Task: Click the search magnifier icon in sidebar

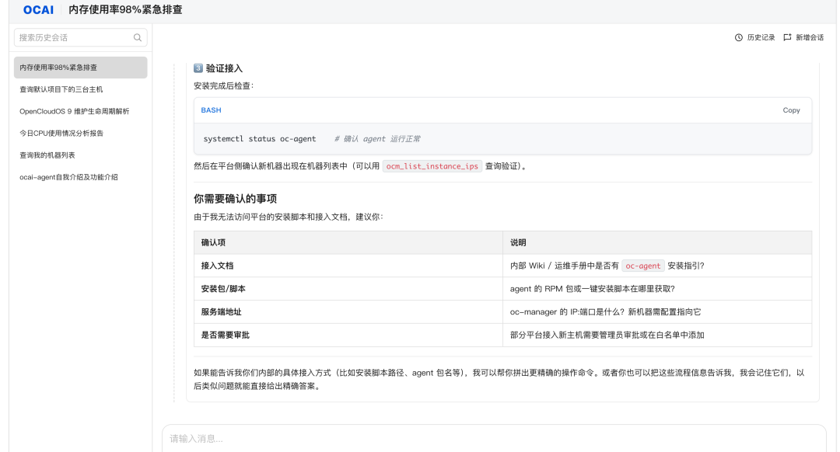Action: 138,37
